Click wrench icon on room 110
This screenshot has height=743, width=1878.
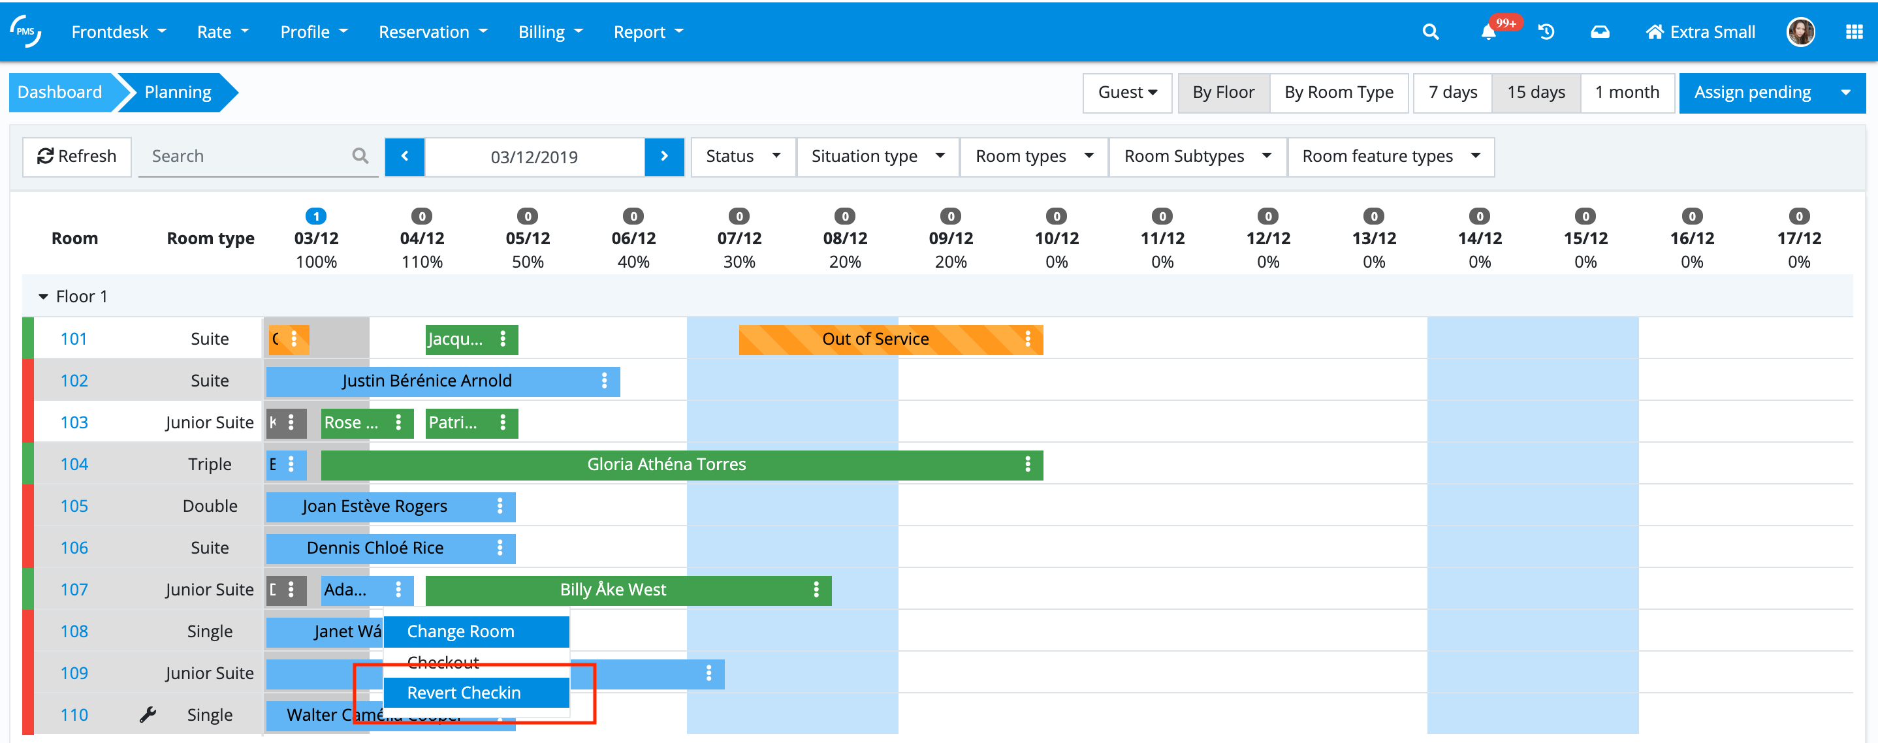point(148,714)
